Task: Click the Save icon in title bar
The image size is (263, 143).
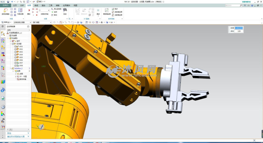Action: [8, 2]
